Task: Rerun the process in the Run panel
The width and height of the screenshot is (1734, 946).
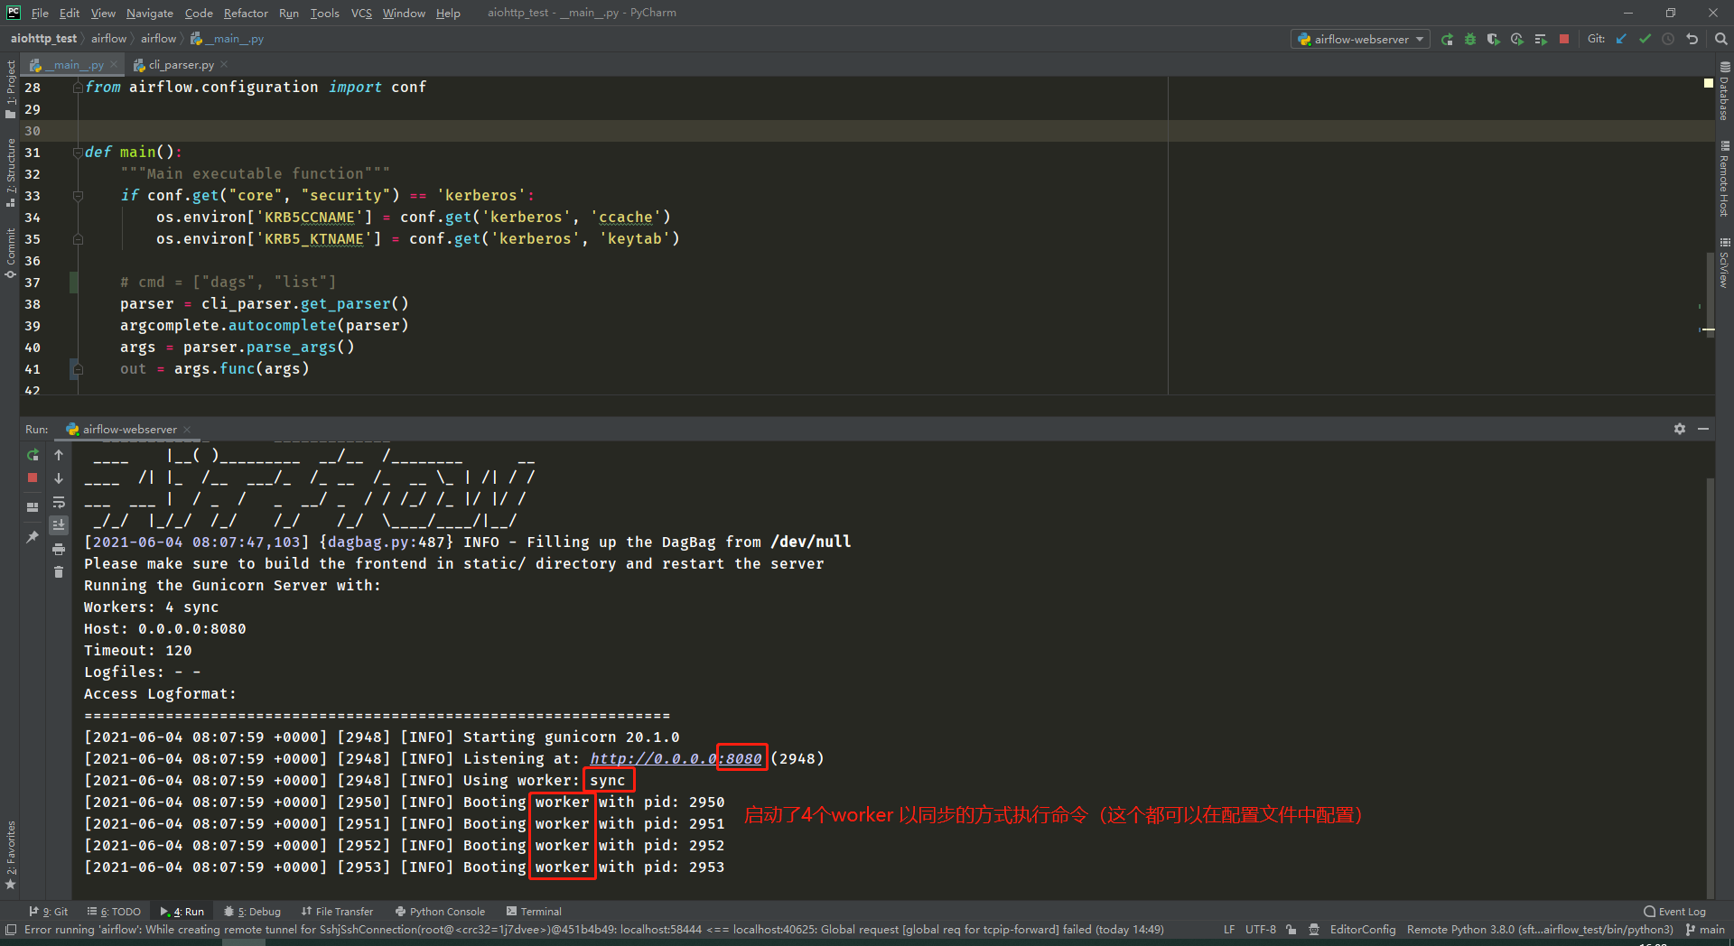Action: (x=33, y=455)
